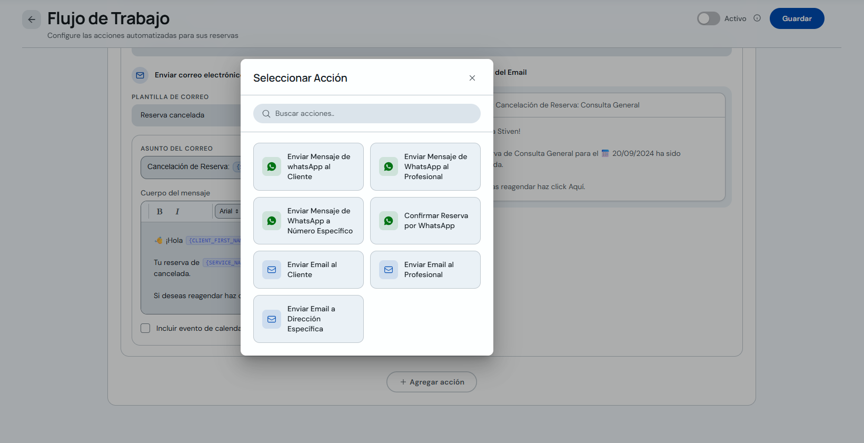Open the Arial font dropdown
The image size is (864, 443).
[x=229, y=211]
